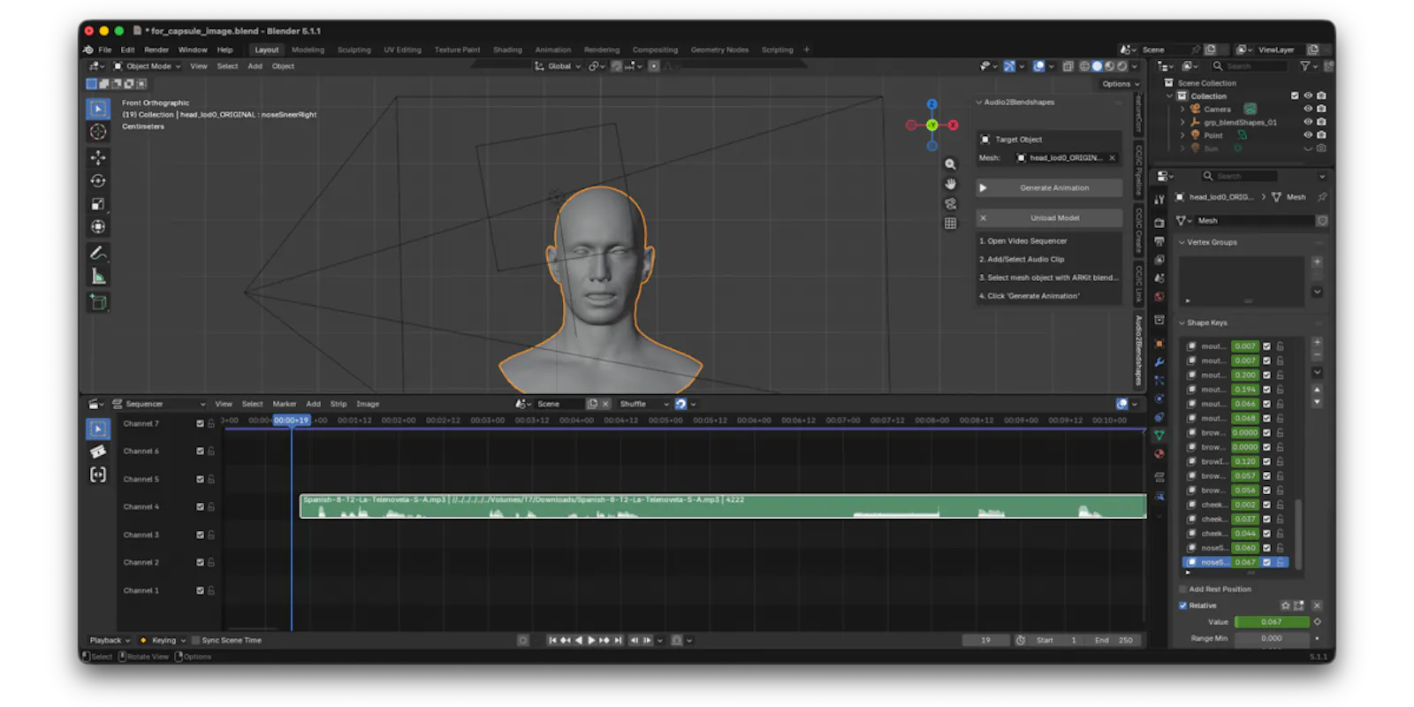Select the Spanish-8-T2-La-Telenovela audio strip
Image resolution: width=1414 pixels, height=707 pixels.
pos(723,506)
